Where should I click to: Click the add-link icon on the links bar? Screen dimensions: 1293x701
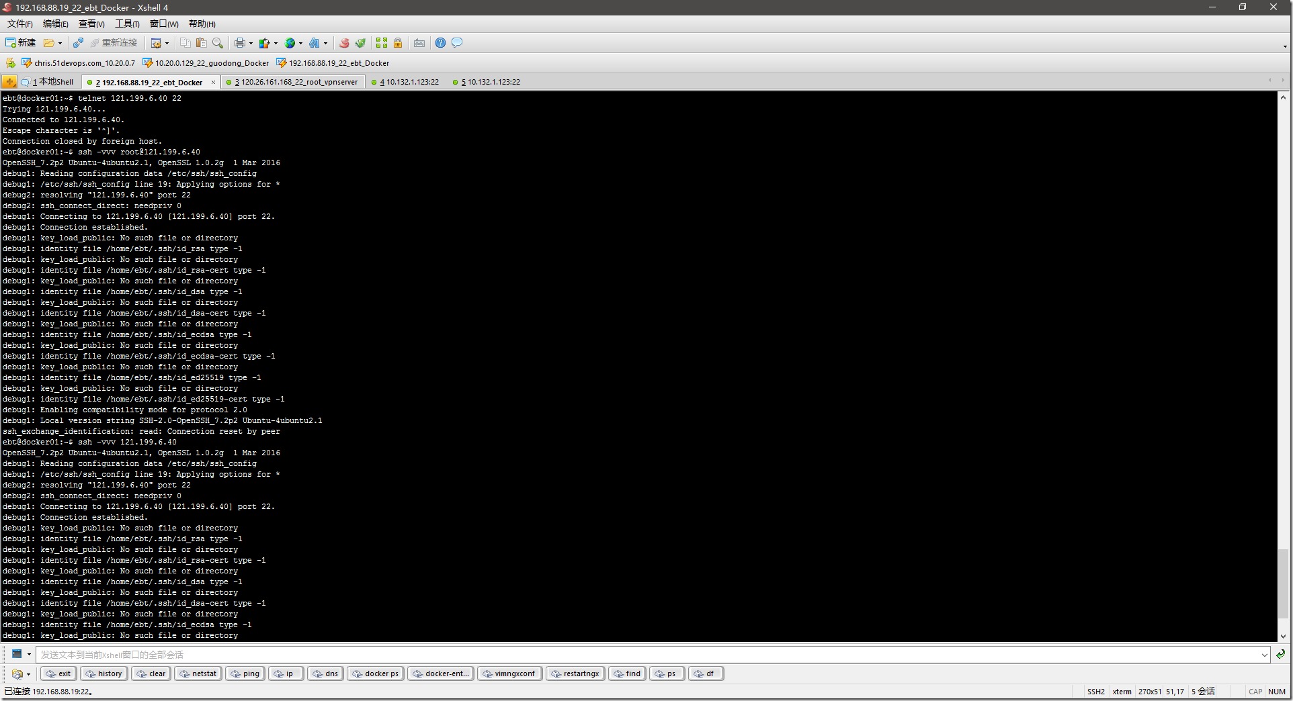coord(11,63)
